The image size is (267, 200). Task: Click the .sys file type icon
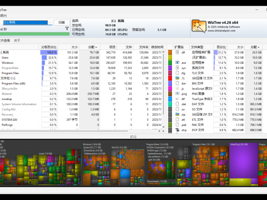coord(177,68)
